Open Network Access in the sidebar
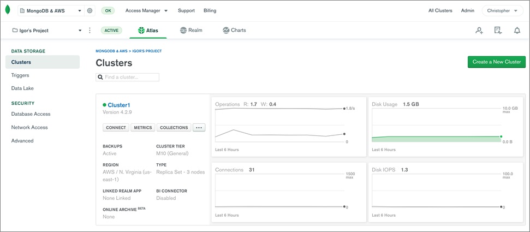 tap(29, 128)
